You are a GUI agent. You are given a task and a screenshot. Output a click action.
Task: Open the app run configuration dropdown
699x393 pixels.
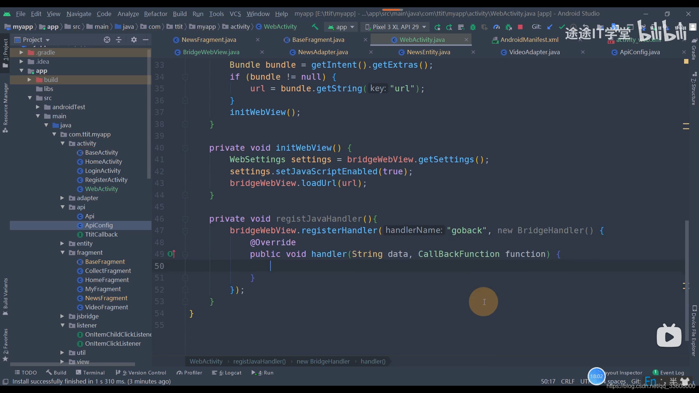(341, 27)
